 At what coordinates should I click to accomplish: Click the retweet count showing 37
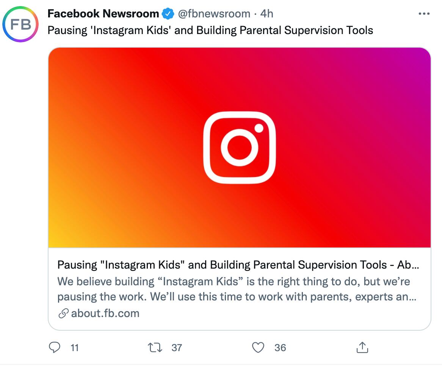click(177, 347)
